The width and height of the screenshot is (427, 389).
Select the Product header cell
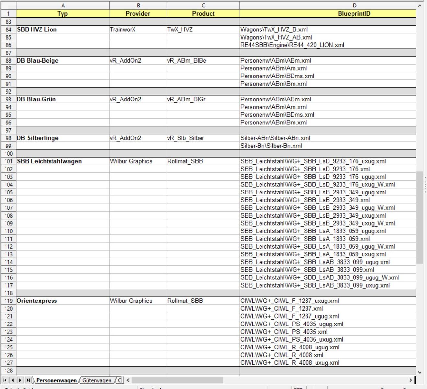[203, 14]
